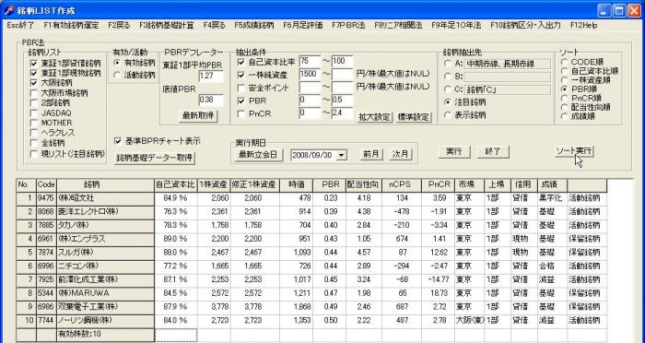Open F1有効銘柄選定 menu item
Viewport: 645px width, 343px height.
coord(71,25)
